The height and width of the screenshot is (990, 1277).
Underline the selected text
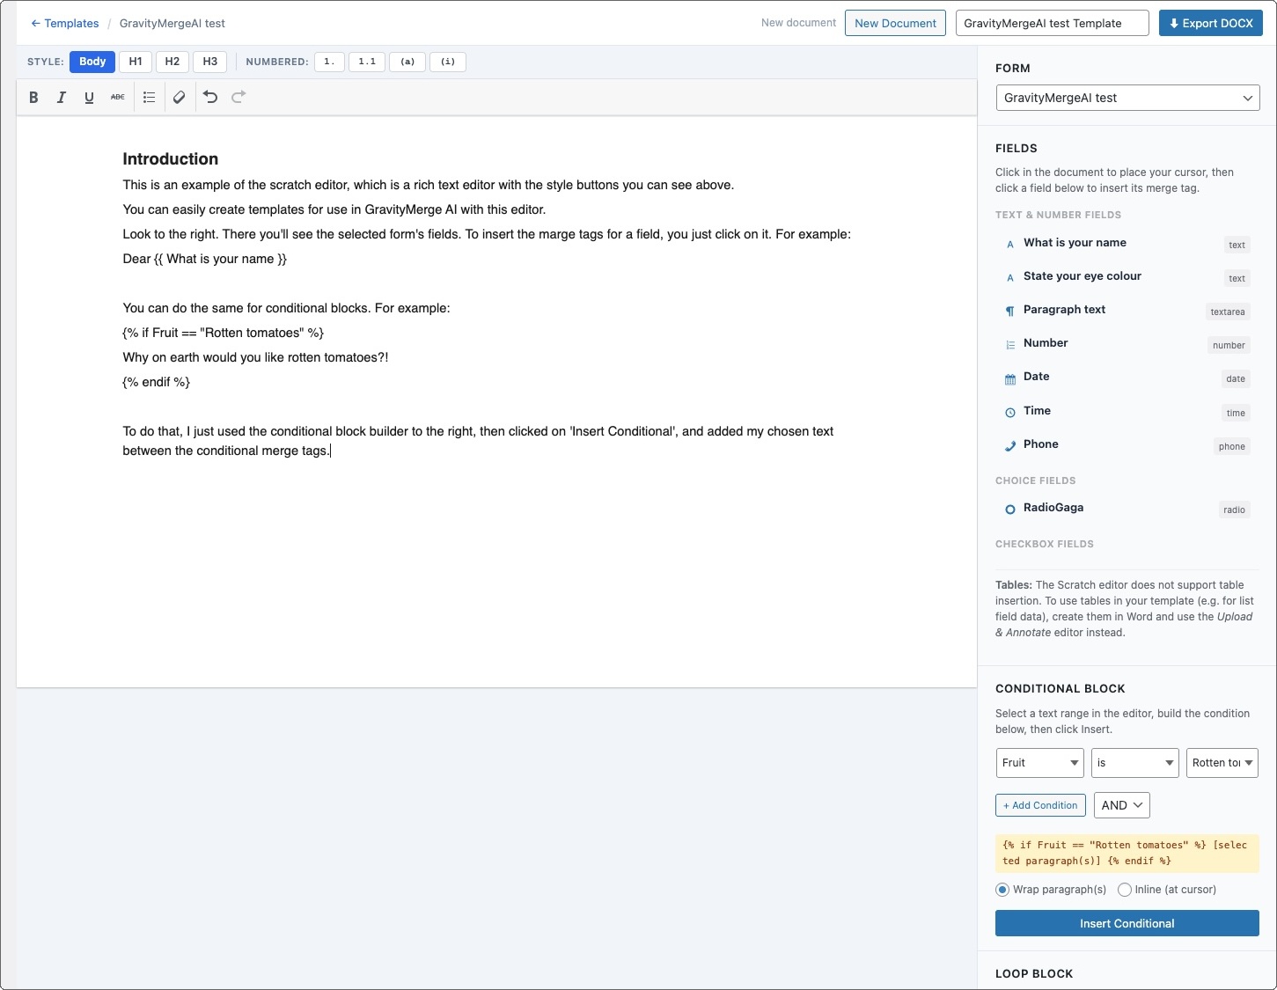(89, 98)
